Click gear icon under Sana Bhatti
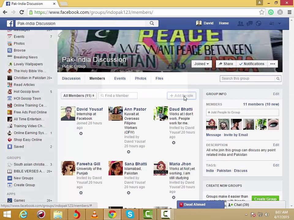Screen dimensions: 294x220 [128, 193]
